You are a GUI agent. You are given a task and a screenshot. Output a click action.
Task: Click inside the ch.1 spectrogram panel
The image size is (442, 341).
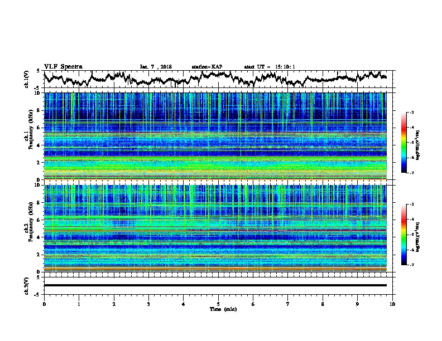click(x=215, y=136)
